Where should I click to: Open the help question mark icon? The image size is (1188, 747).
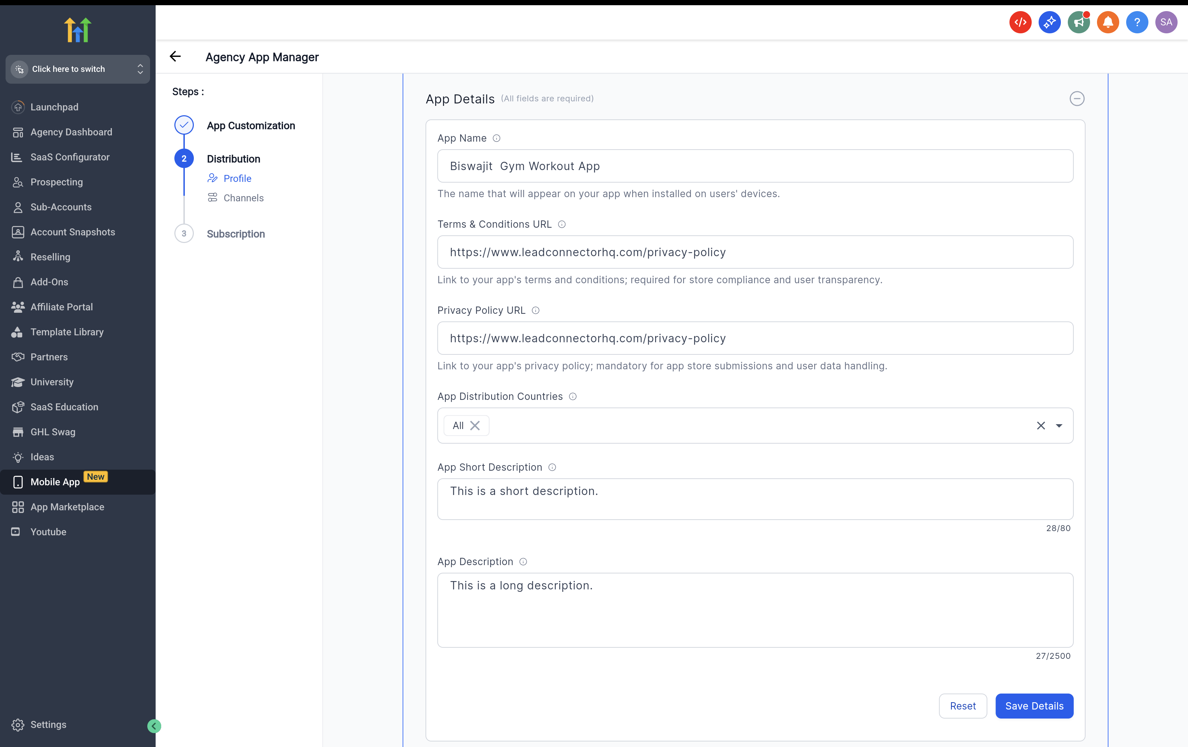pos(1137,22)
